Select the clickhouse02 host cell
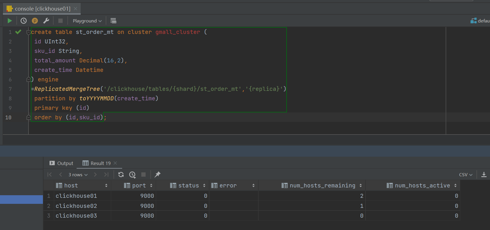This screenshot has width=490, height=230. pos(76,206)
